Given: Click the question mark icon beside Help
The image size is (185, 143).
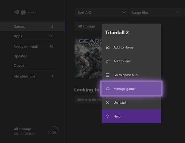Looking at the screenshot, I should (108, 117).
